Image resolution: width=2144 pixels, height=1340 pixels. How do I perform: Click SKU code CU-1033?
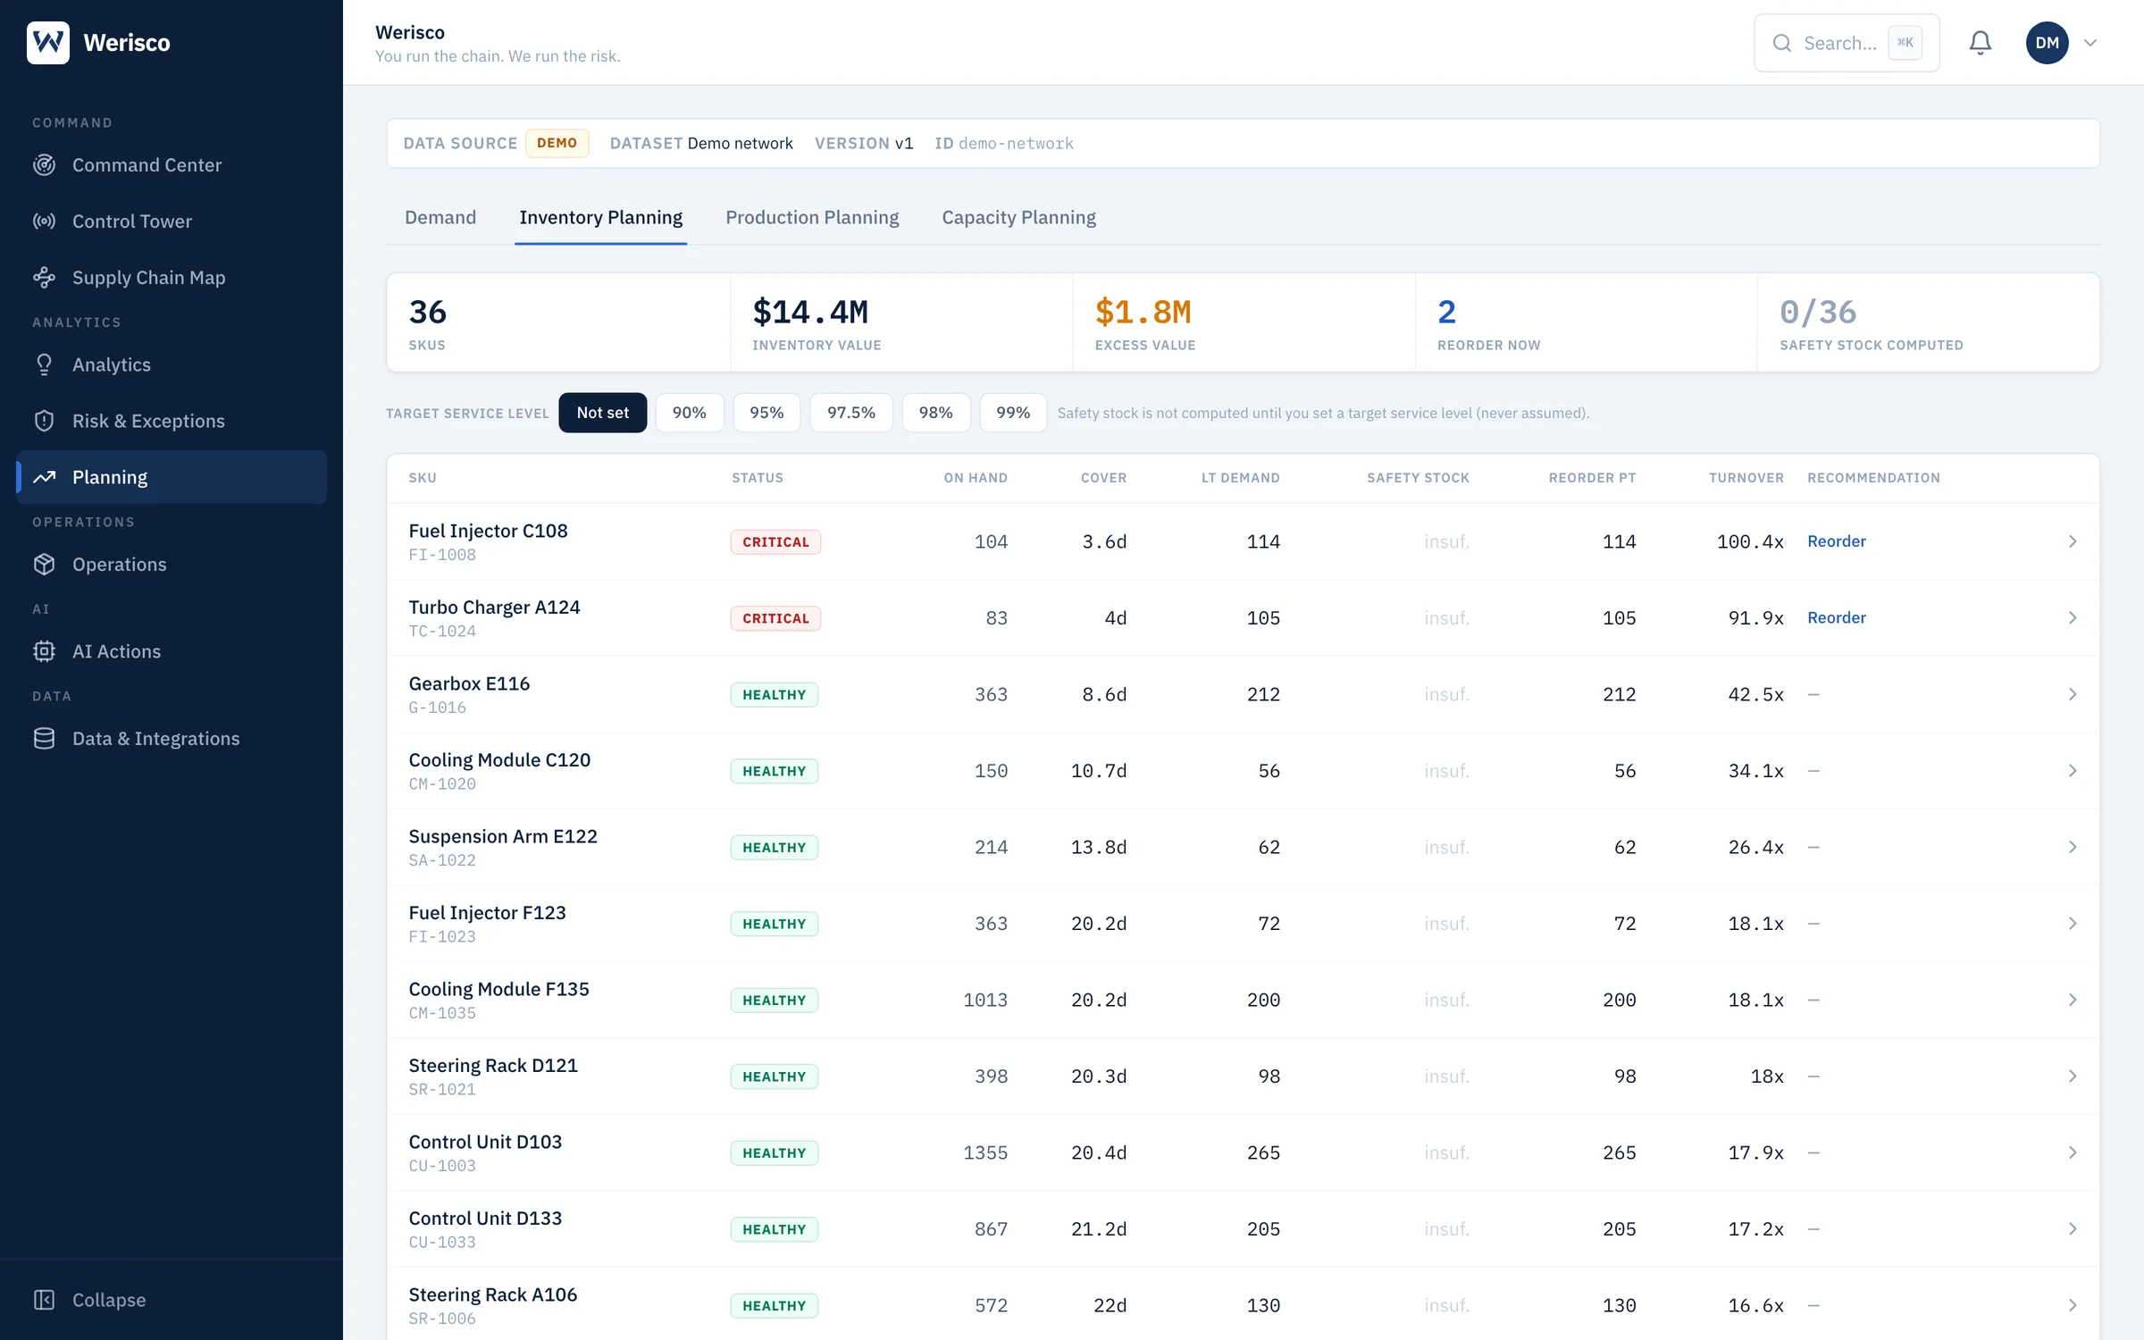point(442,1242)
